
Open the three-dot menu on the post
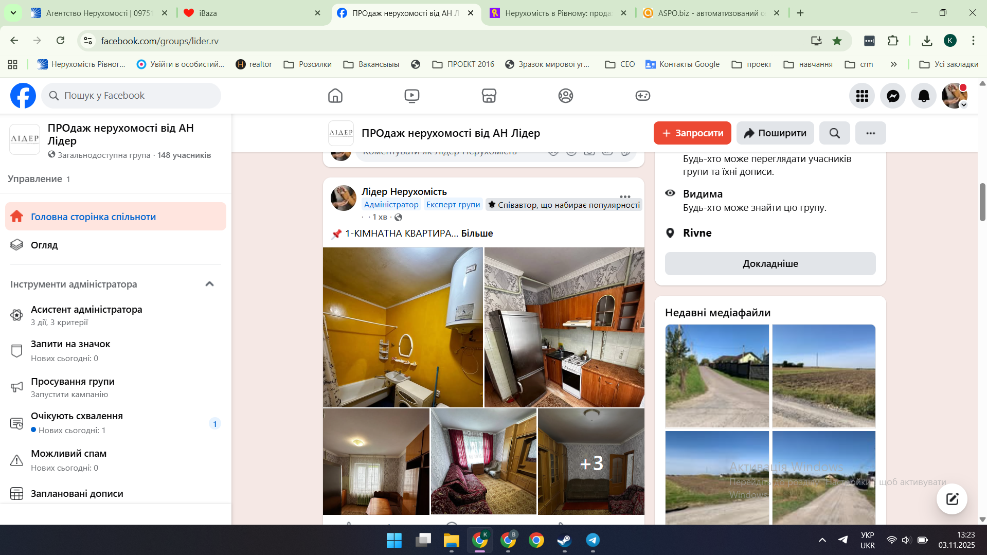[625, 196]
